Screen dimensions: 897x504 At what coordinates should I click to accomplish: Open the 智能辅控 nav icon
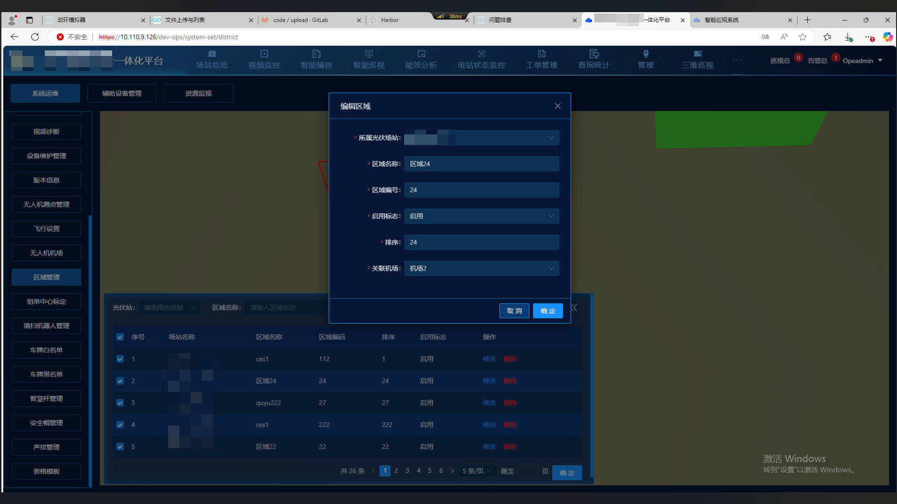pos(316,54)
